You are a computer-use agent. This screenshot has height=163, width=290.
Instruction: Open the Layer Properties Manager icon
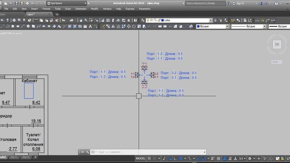pos(143,20)
